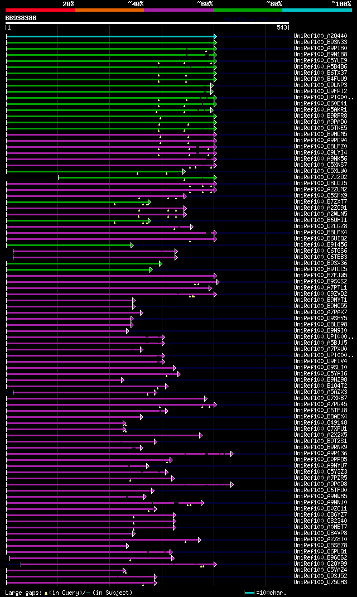Click the UniRef100_B8LMX4 hit name

320,233
